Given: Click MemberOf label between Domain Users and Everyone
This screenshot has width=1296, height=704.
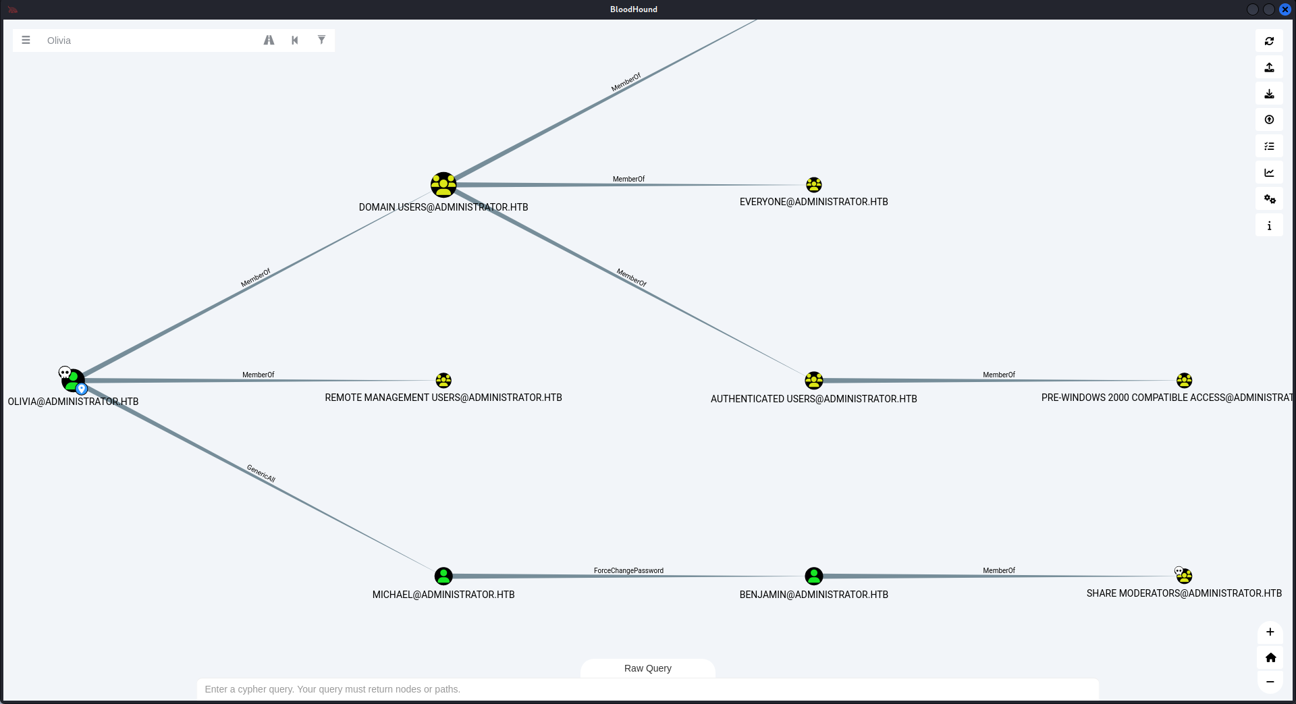Looking at the screenshot, I should coord(628,180).
